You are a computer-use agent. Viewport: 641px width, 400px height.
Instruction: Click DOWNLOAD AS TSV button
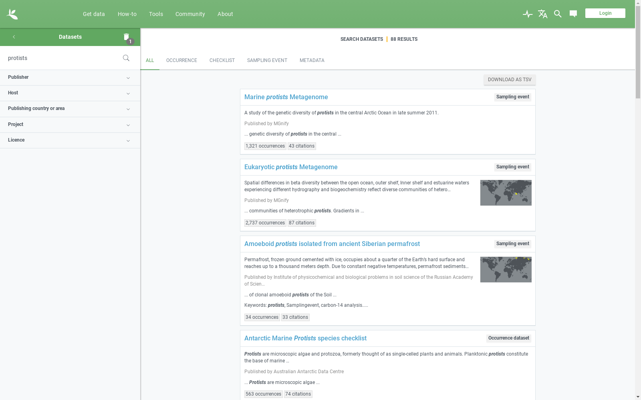510,80
